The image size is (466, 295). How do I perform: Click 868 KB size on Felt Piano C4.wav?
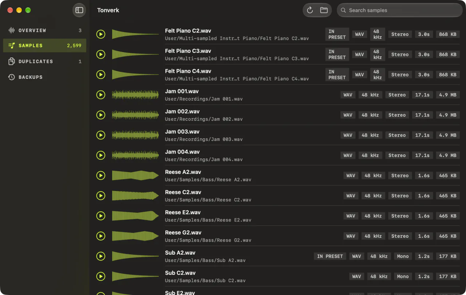coord(447,75)
